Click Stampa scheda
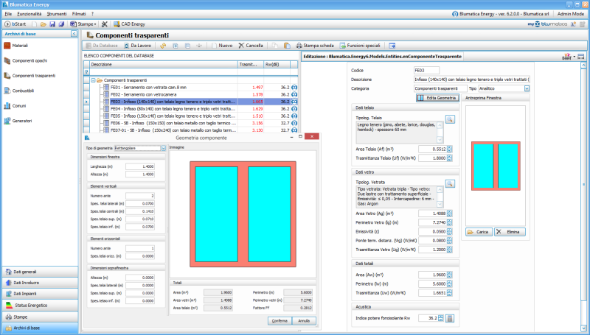The image size is (590, 335). point(315,46)
